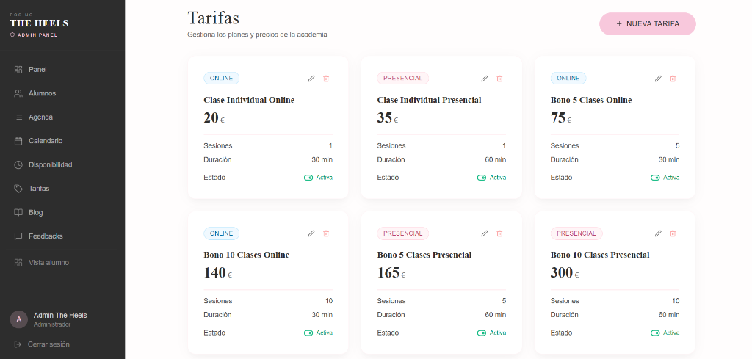Viewport: 752px width, 359px height.
Task: Toggle Activa switch on Bono 5 Clases Online
Action: (655, 178)
